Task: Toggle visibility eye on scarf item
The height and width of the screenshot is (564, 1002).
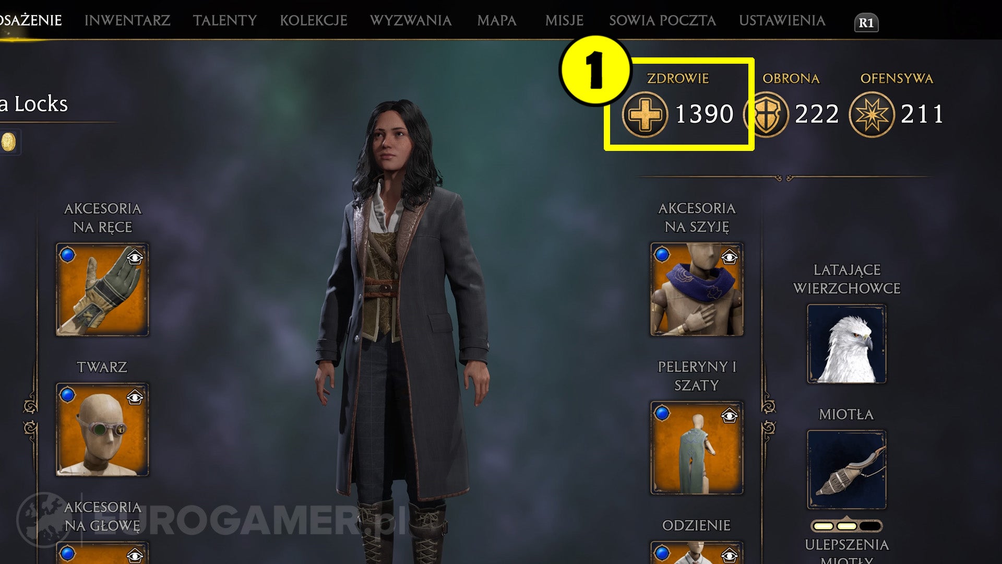Action: pyautogui.click(x=730, y=257)
